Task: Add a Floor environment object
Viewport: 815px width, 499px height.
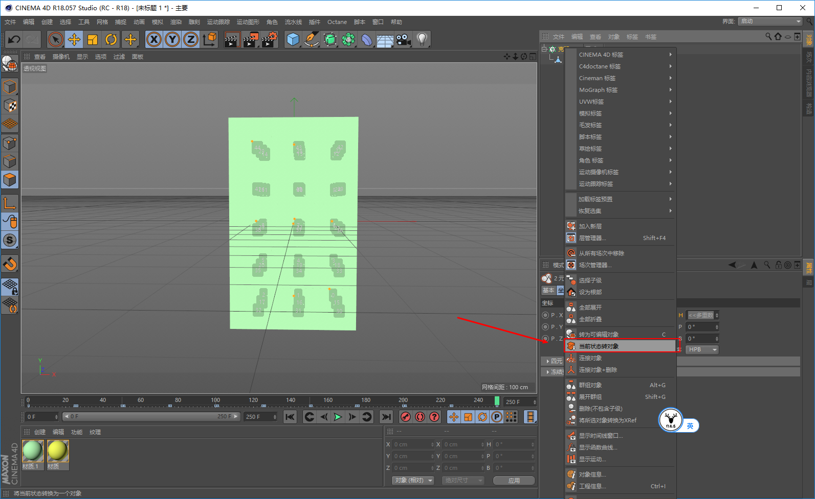Action: click(385, 39)
